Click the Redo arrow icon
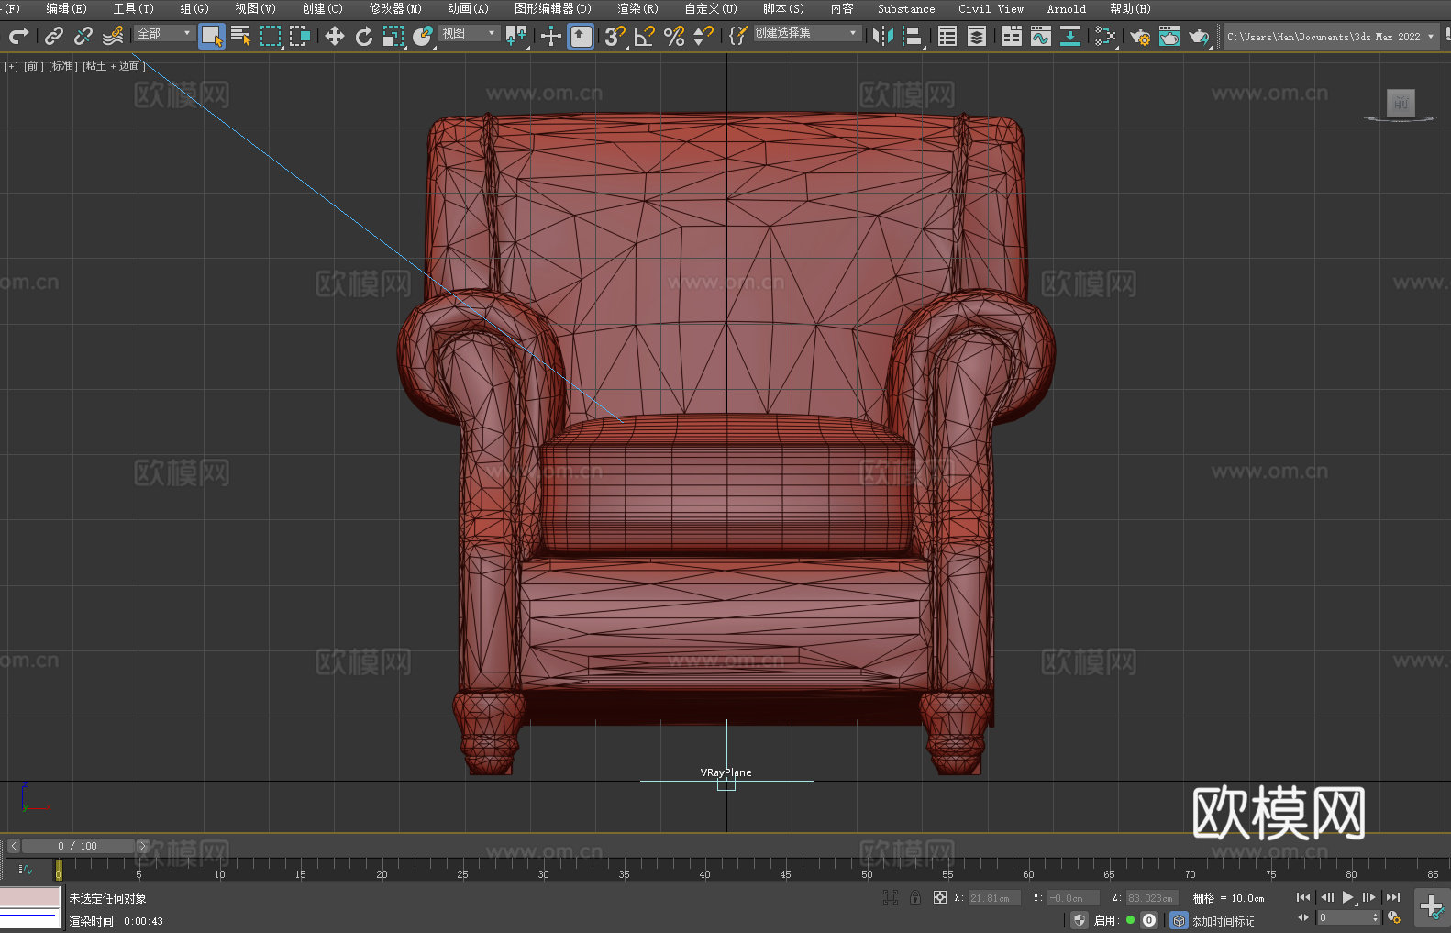 coord(18,36)
